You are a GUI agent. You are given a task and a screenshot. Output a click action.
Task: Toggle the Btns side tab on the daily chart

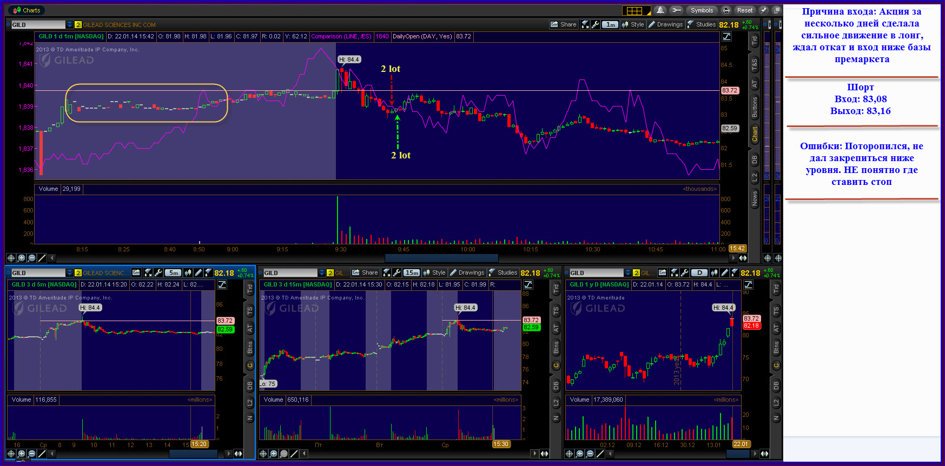tap(776, 348)
